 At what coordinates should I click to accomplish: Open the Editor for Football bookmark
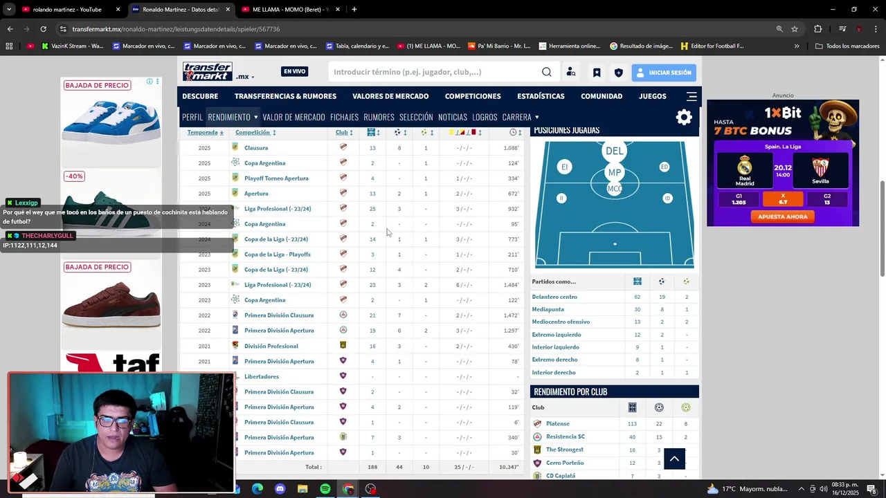(712, 46)
